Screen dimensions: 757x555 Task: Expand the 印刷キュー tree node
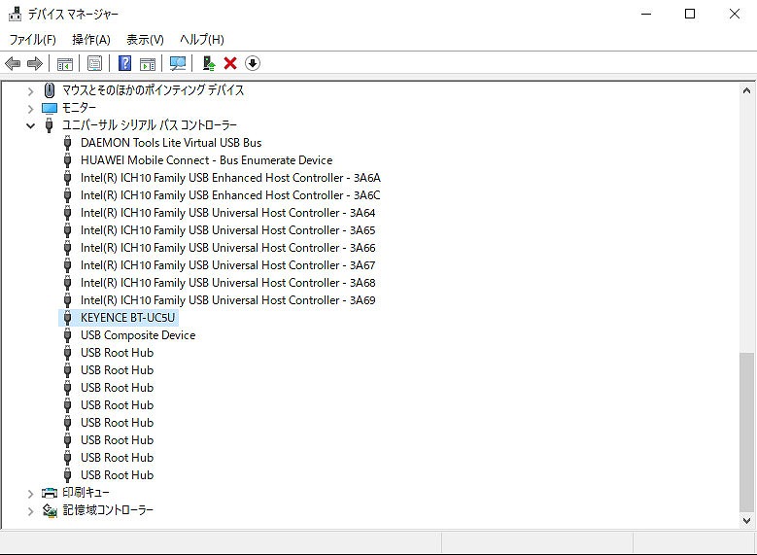pos(30,493)
